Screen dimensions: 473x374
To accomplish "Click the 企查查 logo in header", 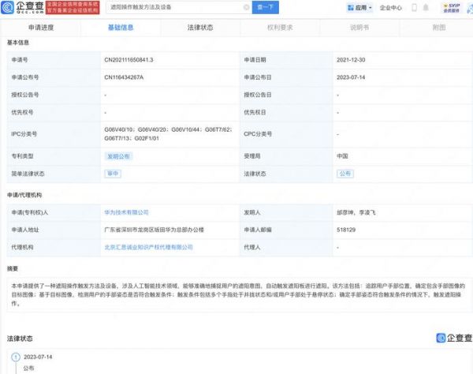I will pyautogui.click(x=22, y=8).
